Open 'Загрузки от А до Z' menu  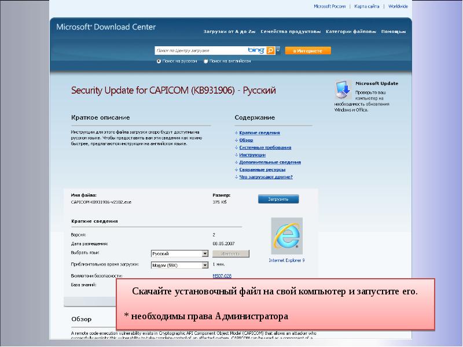(x=229, y=31)
